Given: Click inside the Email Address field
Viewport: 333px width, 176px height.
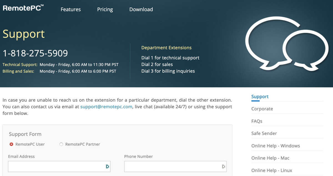Looking at the screenshot, I should click(56, 166).
